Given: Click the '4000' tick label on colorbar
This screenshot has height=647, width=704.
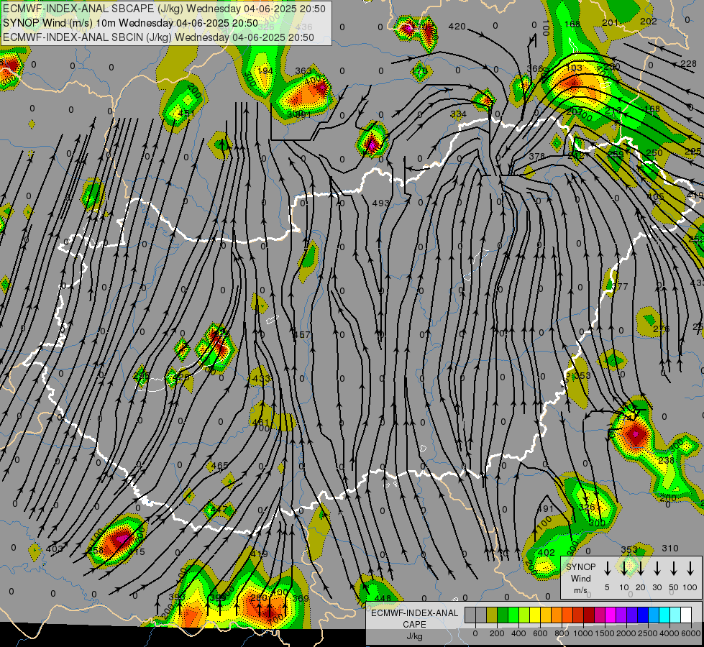Looking at the screenshot, I should [669, 633].
